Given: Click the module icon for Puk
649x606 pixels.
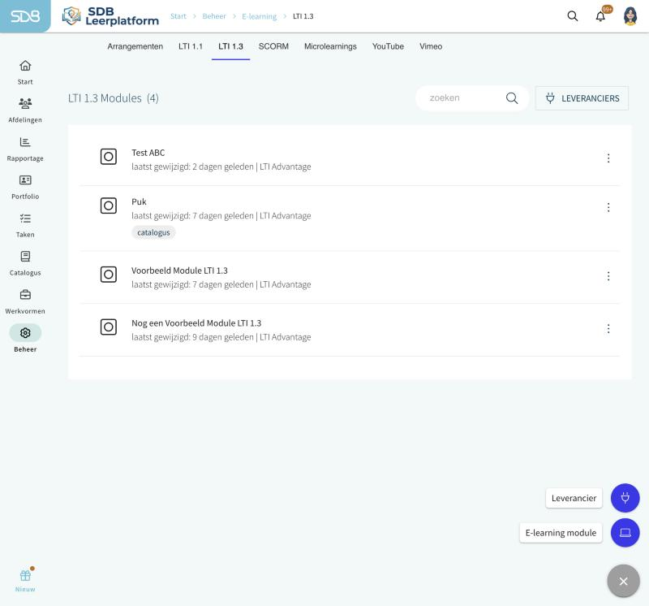Looking at the screenshot, I should [x=109, y=206].
